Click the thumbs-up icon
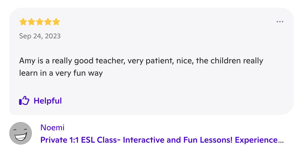The width and height of the screenshot is (299, 155). [x=24, y=101]
